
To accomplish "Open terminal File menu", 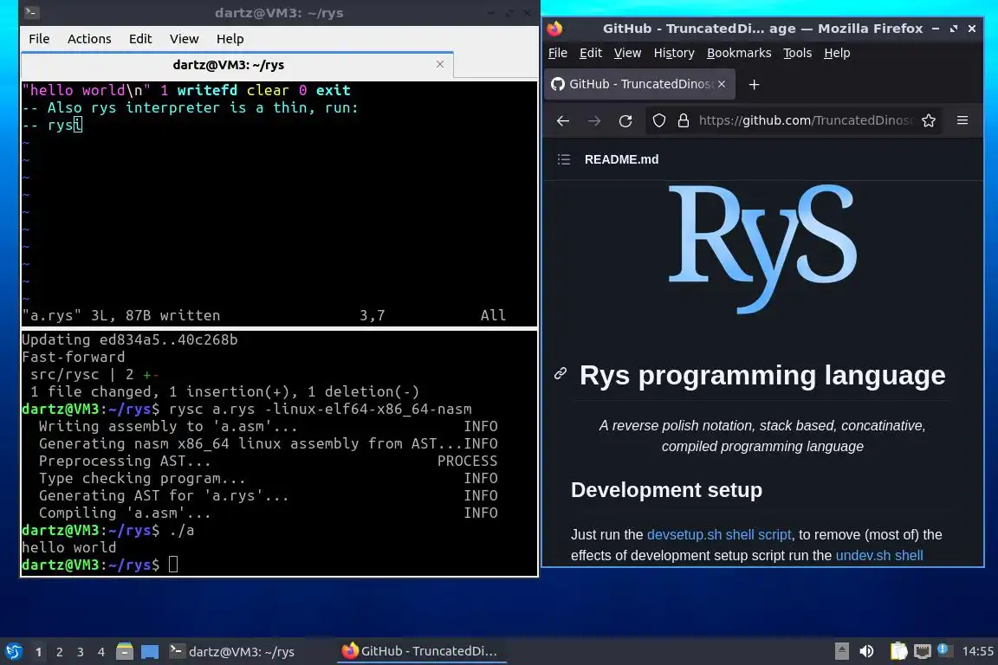I will pos(39,39).
